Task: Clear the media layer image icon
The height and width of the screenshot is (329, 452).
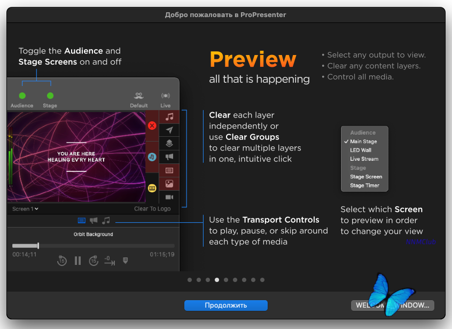Action: tap(169, 184)
